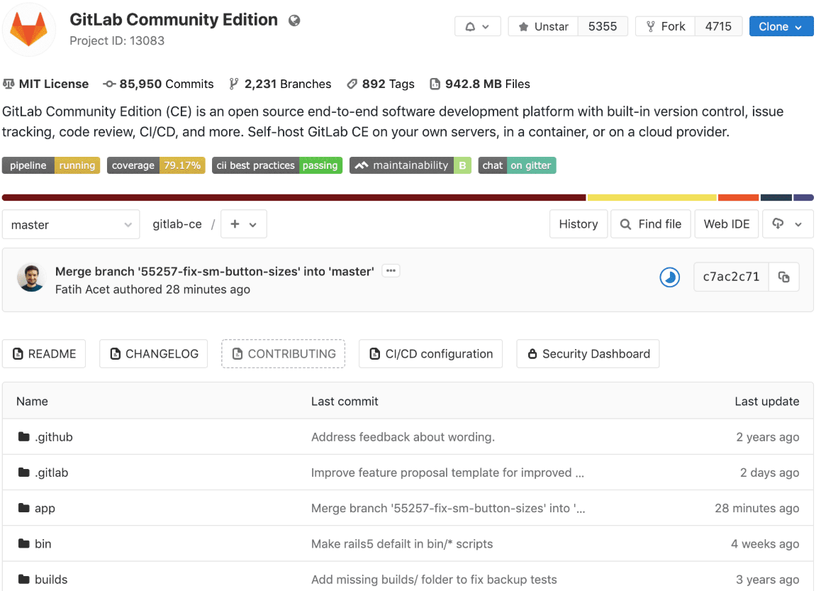
Task: Click the orange language bar segment
Action: pos(738,197)
